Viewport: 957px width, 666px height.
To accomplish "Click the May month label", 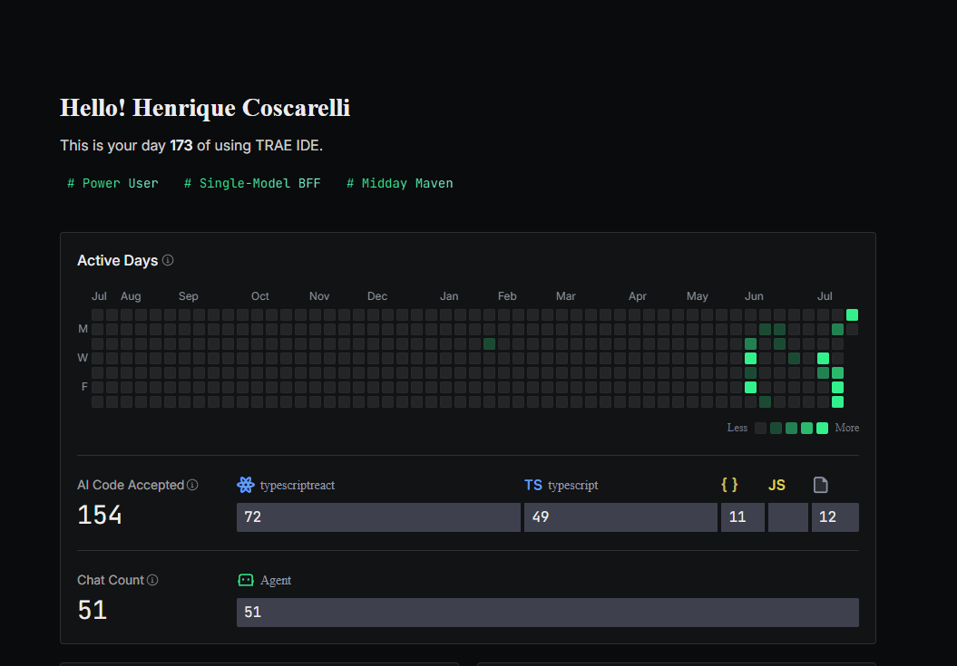I will pyautogui.click(x=698, y=296).
